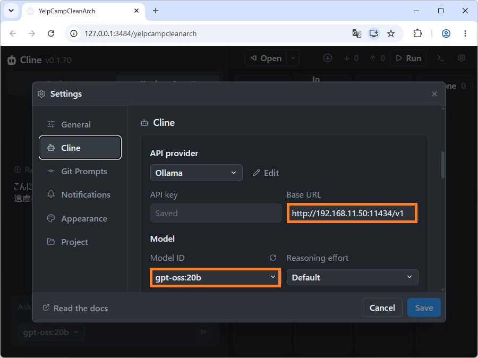Image resolution: width=478 pixels, height=358 pixels.
Task: Close the Settings dialog with X
Action: (434, 94)
